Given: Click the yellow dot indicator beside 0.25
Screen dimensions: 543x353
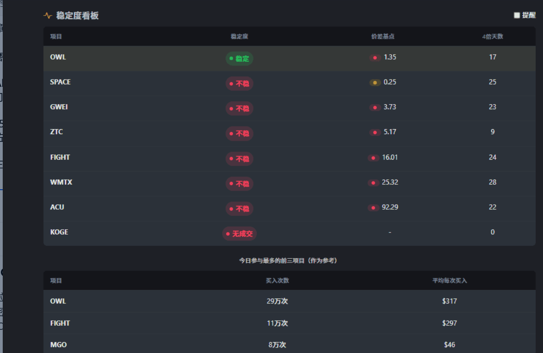Looking at the screenshot, I should click(x=375, y=83).
